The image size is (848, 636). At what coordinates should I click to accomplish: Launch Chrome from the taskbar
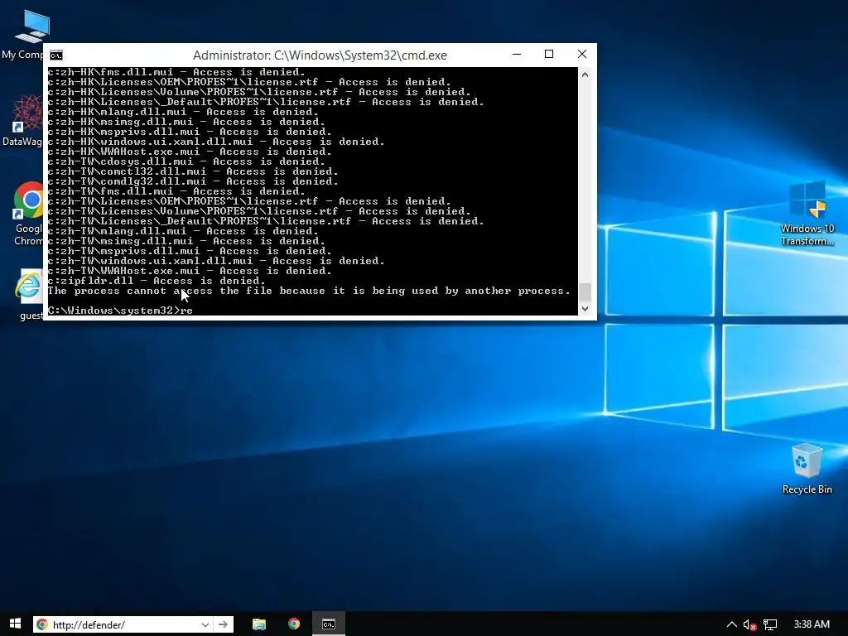pos(294,624)
